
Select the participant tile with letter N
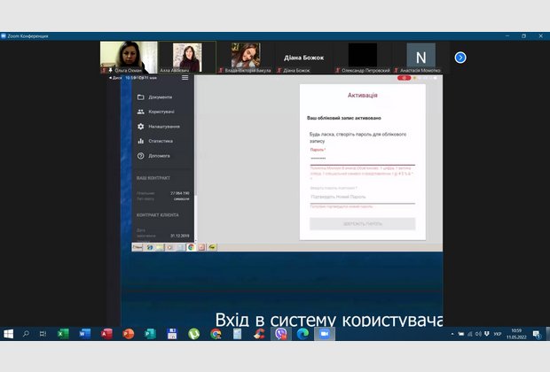pos(420,57)
